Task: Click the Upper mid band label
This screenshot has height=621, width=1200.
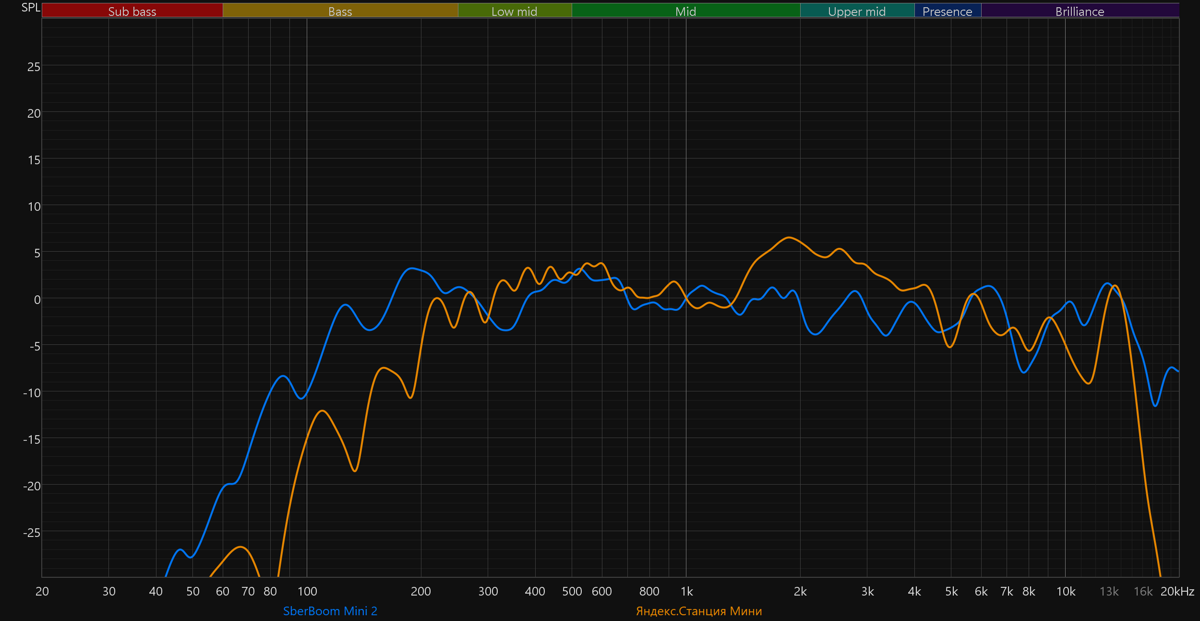Action: 857,11
